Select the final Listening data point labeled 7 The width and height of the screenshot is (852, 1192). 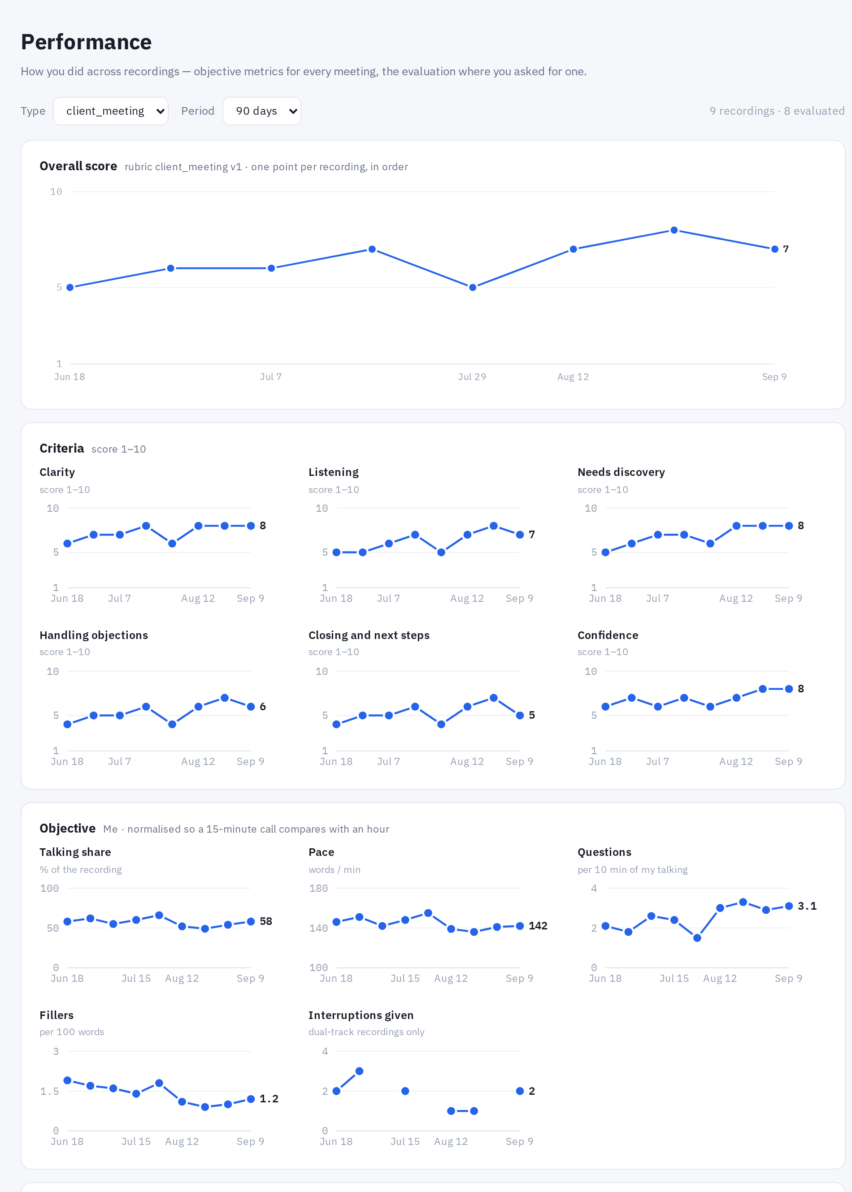coord(520,535)
